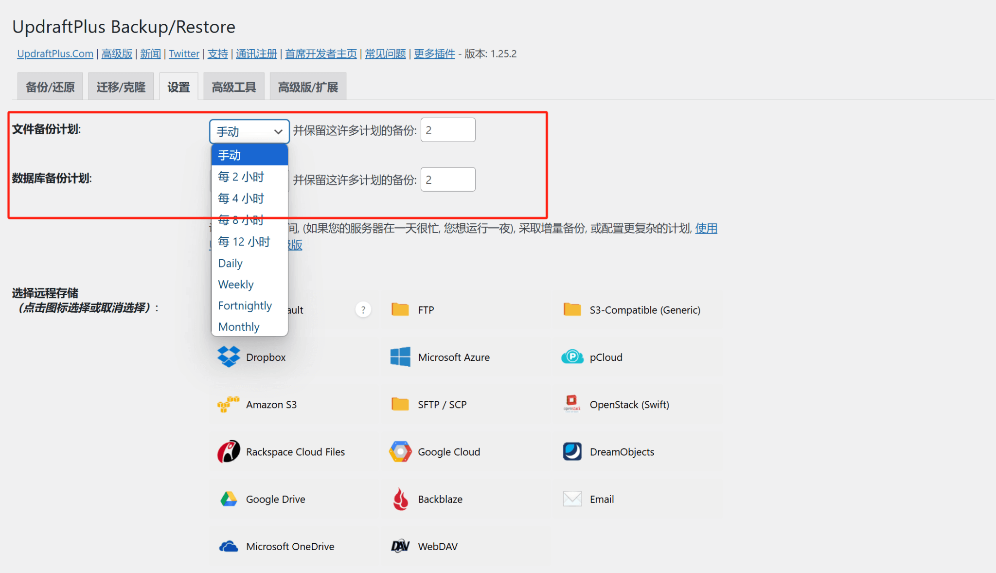Open the question mark help icon

pyautogui.click(x=363, y=310)
